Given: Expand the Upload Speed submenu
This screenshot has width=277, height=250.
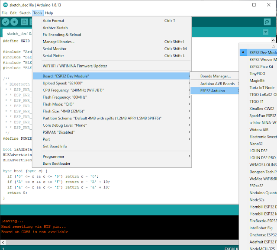Looking at the screenshot, I should pos(112,83).
